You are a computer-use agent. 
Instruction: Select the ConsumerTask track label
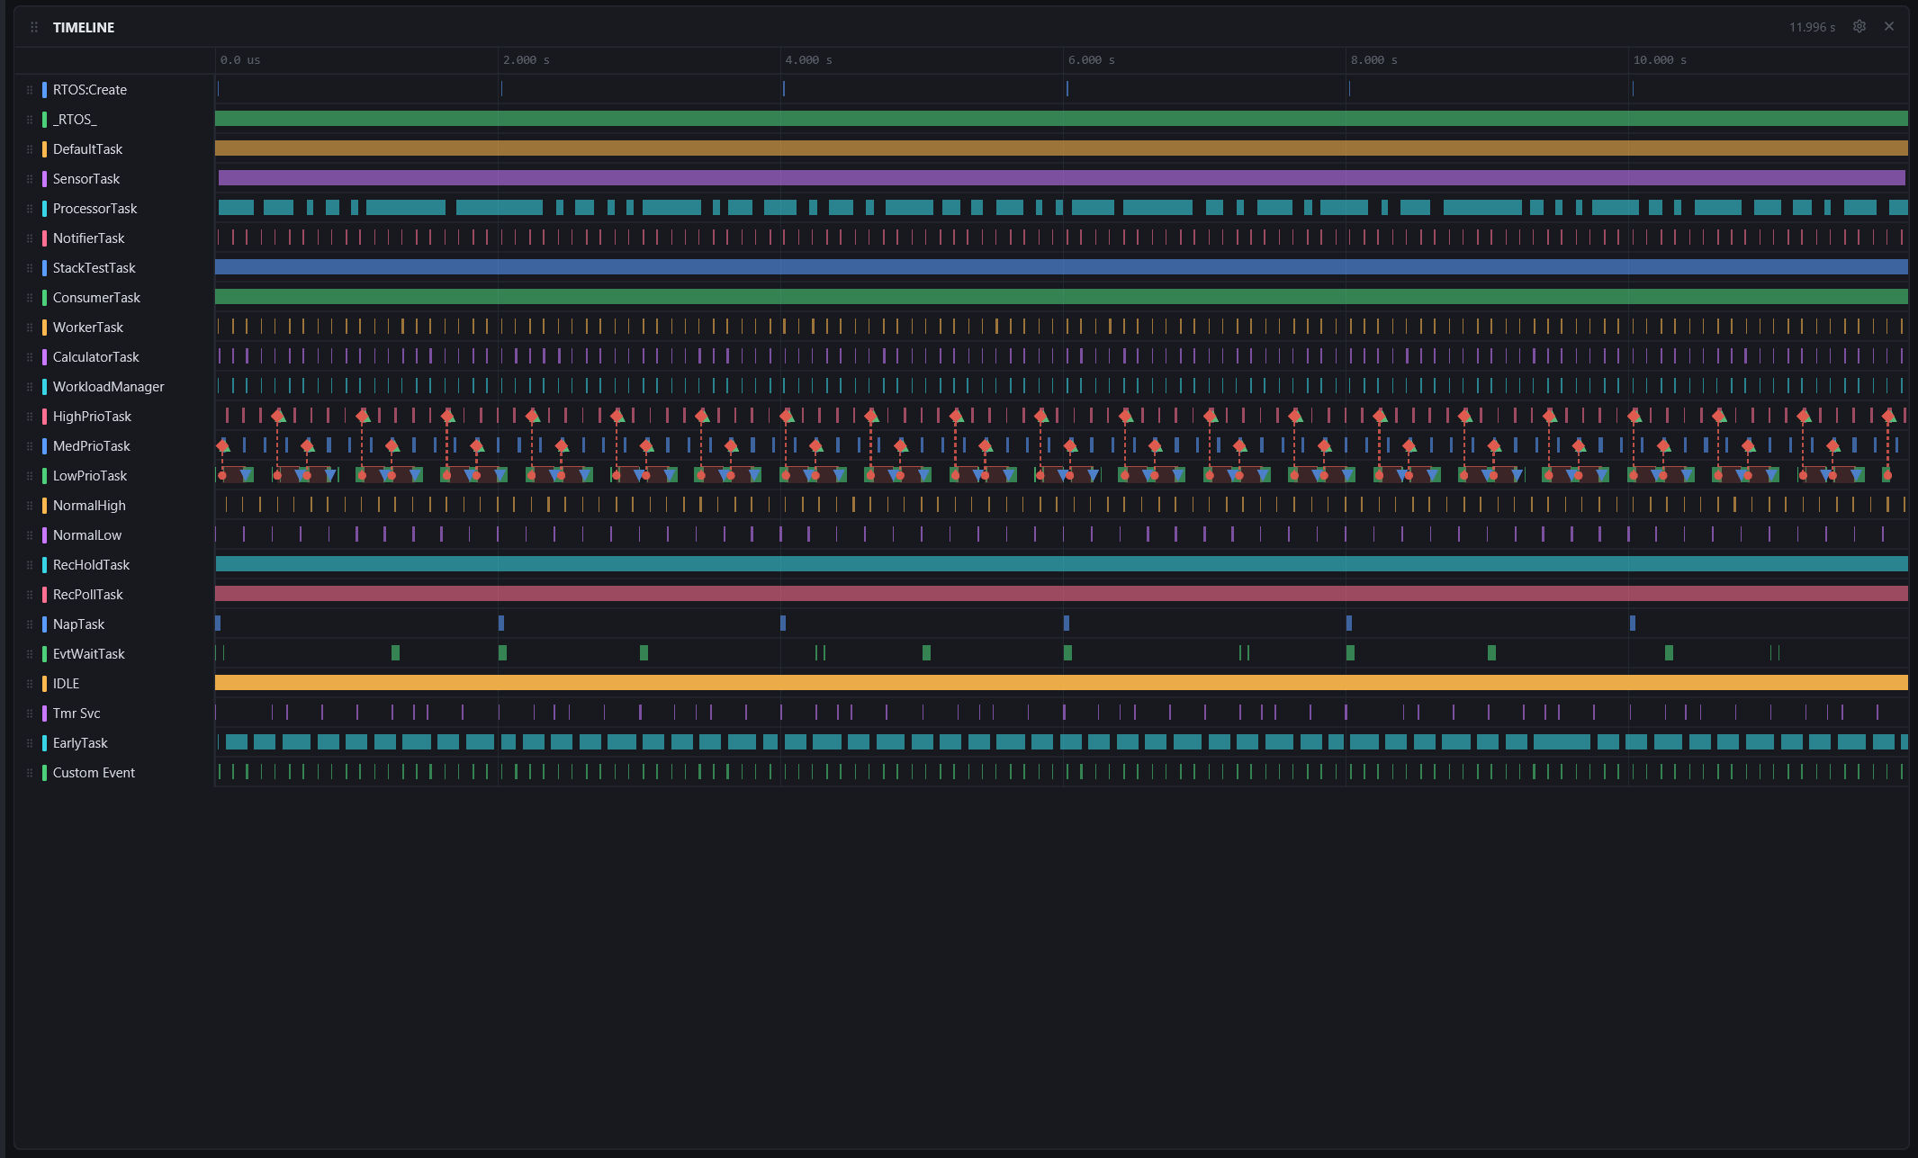click(97, 298)
